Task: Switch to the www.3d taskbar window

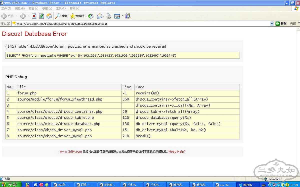Action: tap(224, 185)
